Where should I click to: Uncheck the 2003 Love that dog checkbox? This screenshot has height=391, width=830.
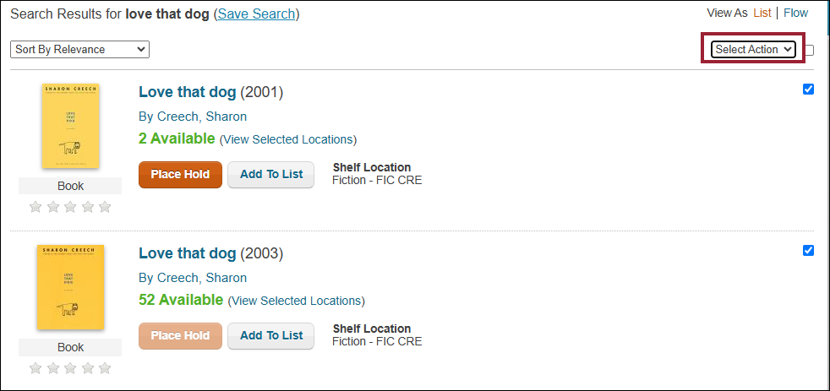[x=808, y=250]
